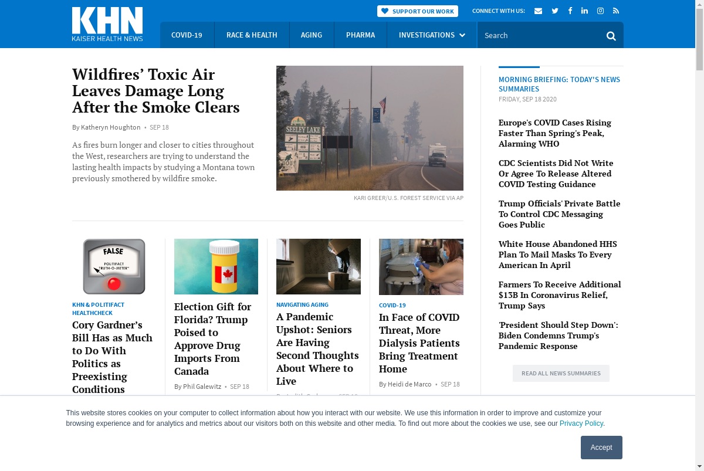This screenshot has width=704, height=471.
Task: Go to the Pharma section
Action: pyautogui.click(x=360, y=35)
